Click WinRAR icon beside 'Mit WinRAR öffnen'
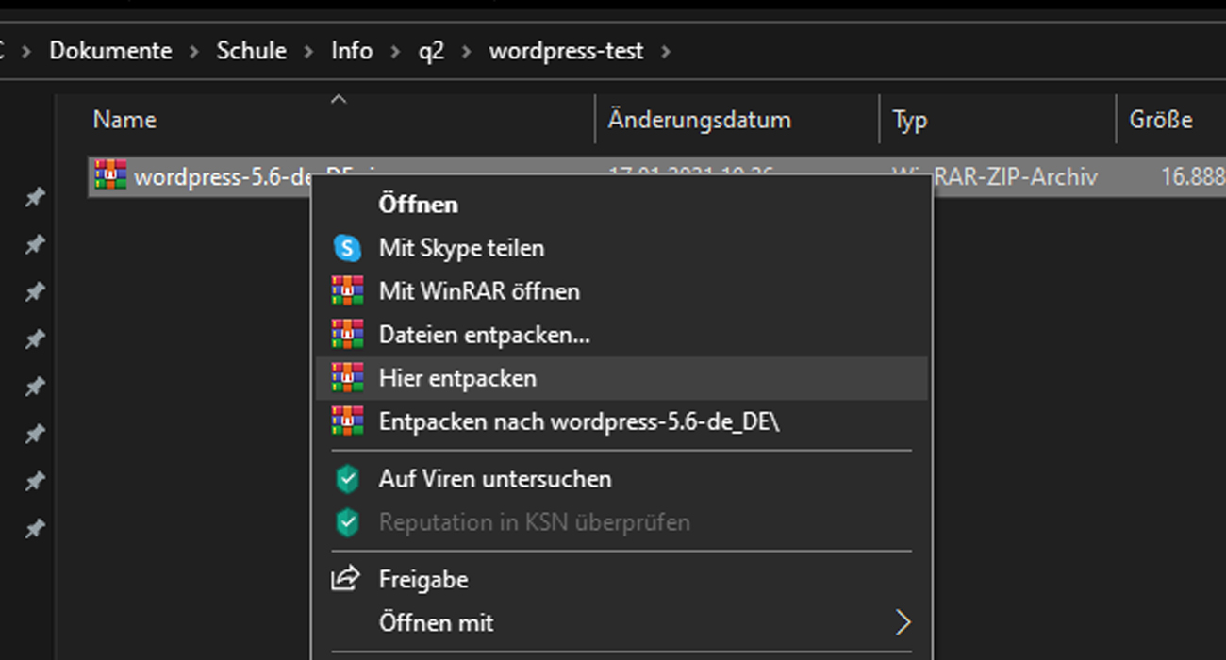1226x660 pixels. point(347,291)
